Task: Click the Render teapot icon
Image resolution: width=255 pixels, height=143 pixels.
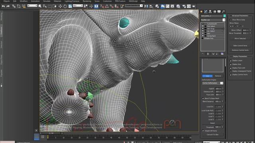Action: click(194, 6)
